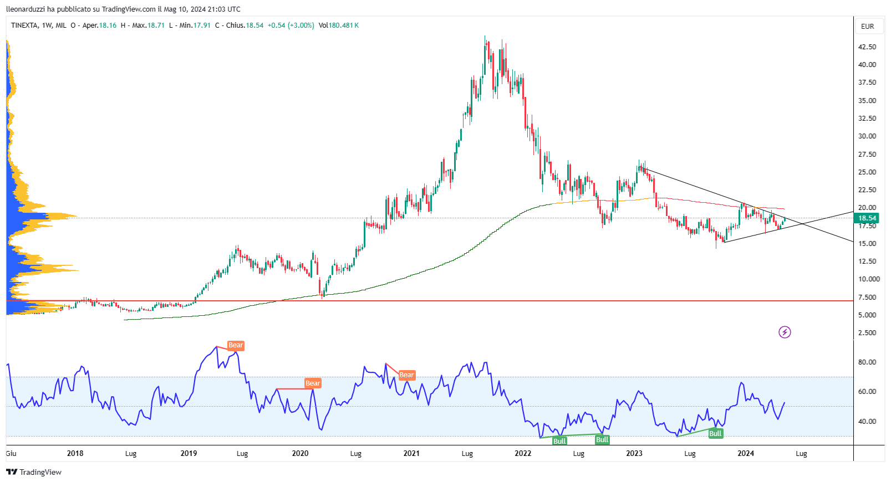This screenshot has height=482, width=891.
Task: Click the opening value 18.16
Action: [x=108, y=25]
